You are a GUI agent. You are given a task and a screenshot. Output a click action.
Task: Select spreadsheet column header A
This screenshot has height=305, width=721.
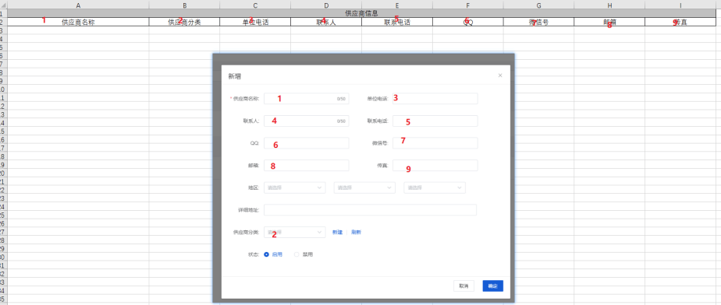78,5
